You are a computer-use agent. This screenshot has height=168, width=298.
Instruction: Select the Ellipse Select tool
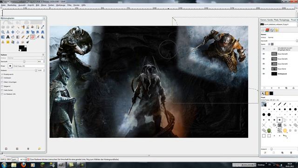click(8, 27)
